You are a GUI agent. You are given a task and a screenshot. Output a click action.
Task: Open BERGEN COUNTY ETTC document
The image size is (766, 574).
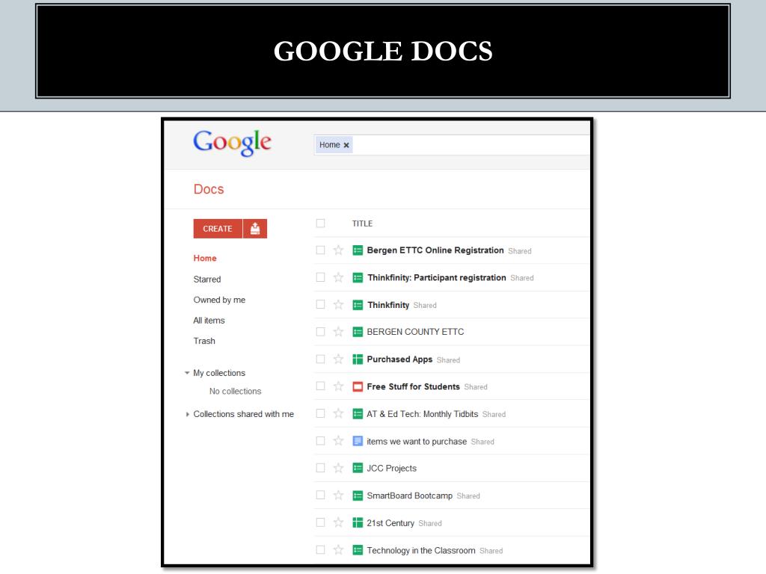pyautogui.click(x=415, y=332)
